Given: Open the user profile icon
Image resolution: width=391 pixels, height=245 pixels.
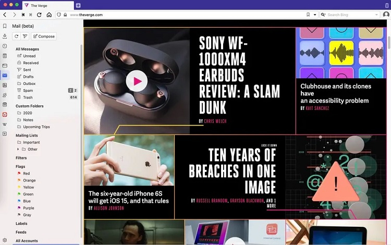Looking at the screenshot, I should pyautogui.click(x=386, y=15).
